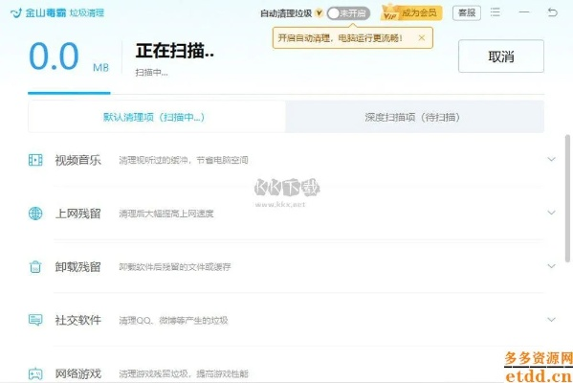Viewport: 573px width, 383px height.
Task: Click the 社交软件 chat icon
Action: pos(35,320)
